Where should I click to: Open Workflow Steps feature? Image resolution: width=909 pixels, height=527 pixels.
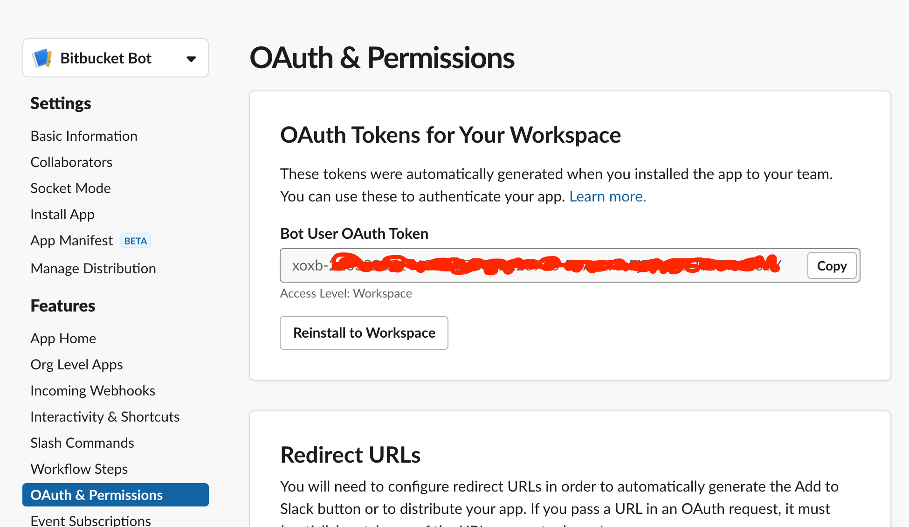point(79,469)
